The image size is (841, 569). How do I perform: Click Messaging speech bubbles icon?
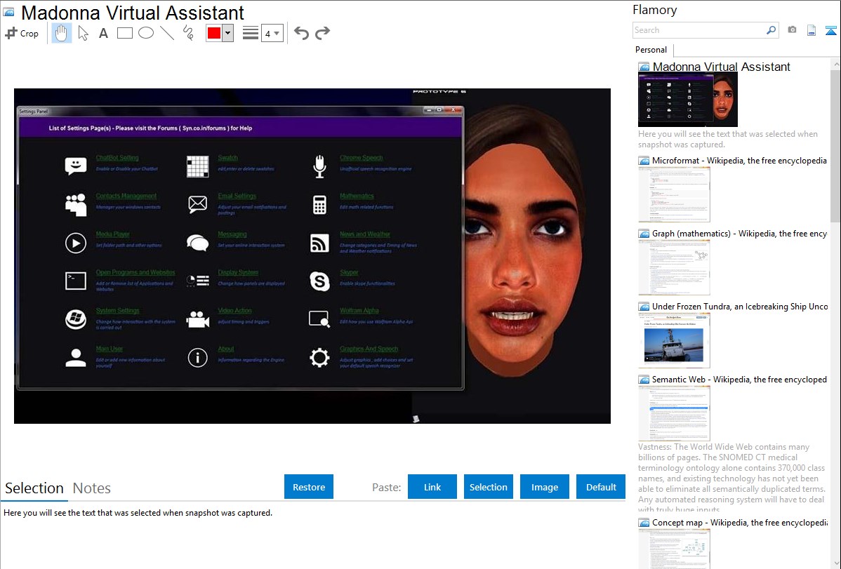pos(197,243)
